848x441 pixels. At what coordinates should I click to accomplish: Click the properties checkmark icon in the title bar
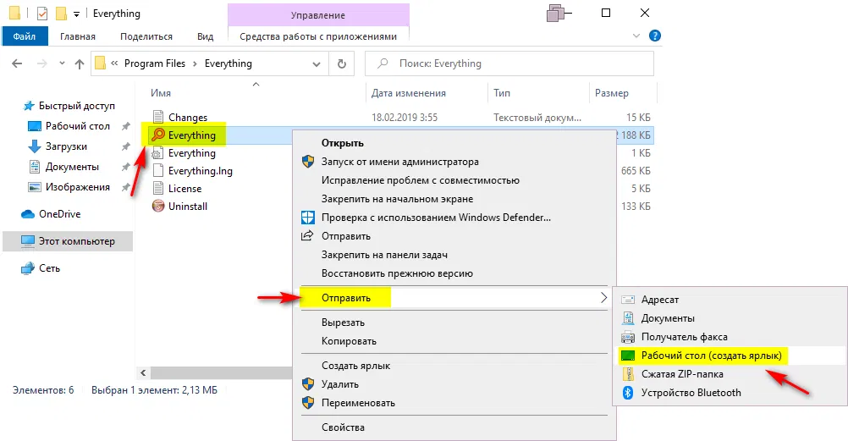tap(41, 14)
